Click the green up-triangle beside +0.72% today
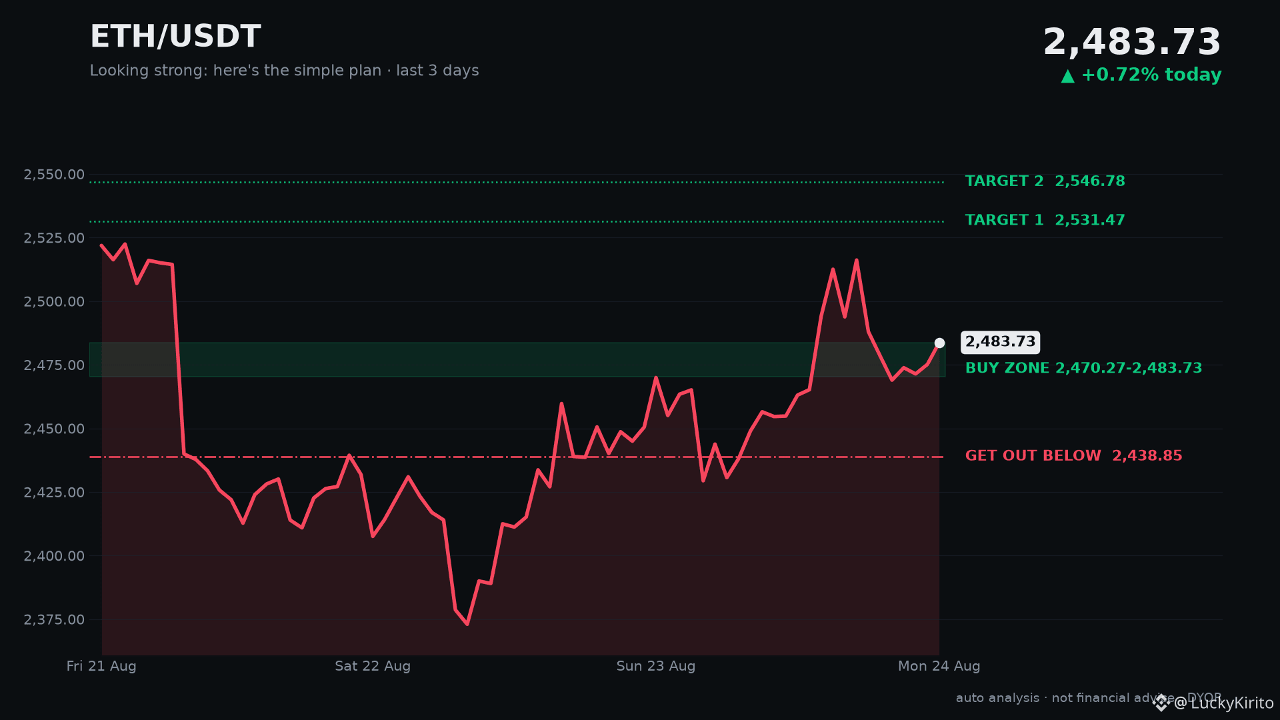Screen dimensions: 1280x720 [1068, 76]
